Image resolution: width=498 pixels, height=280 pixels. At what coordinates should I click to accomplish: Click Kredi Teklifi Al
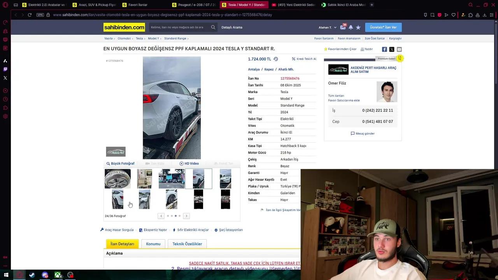point(304,59)
